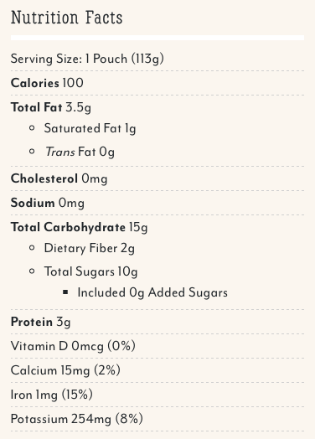Click the Dietary Fiber 2g bullet circle
This screenshot has height=439, width=315.
tap(32, 248)
